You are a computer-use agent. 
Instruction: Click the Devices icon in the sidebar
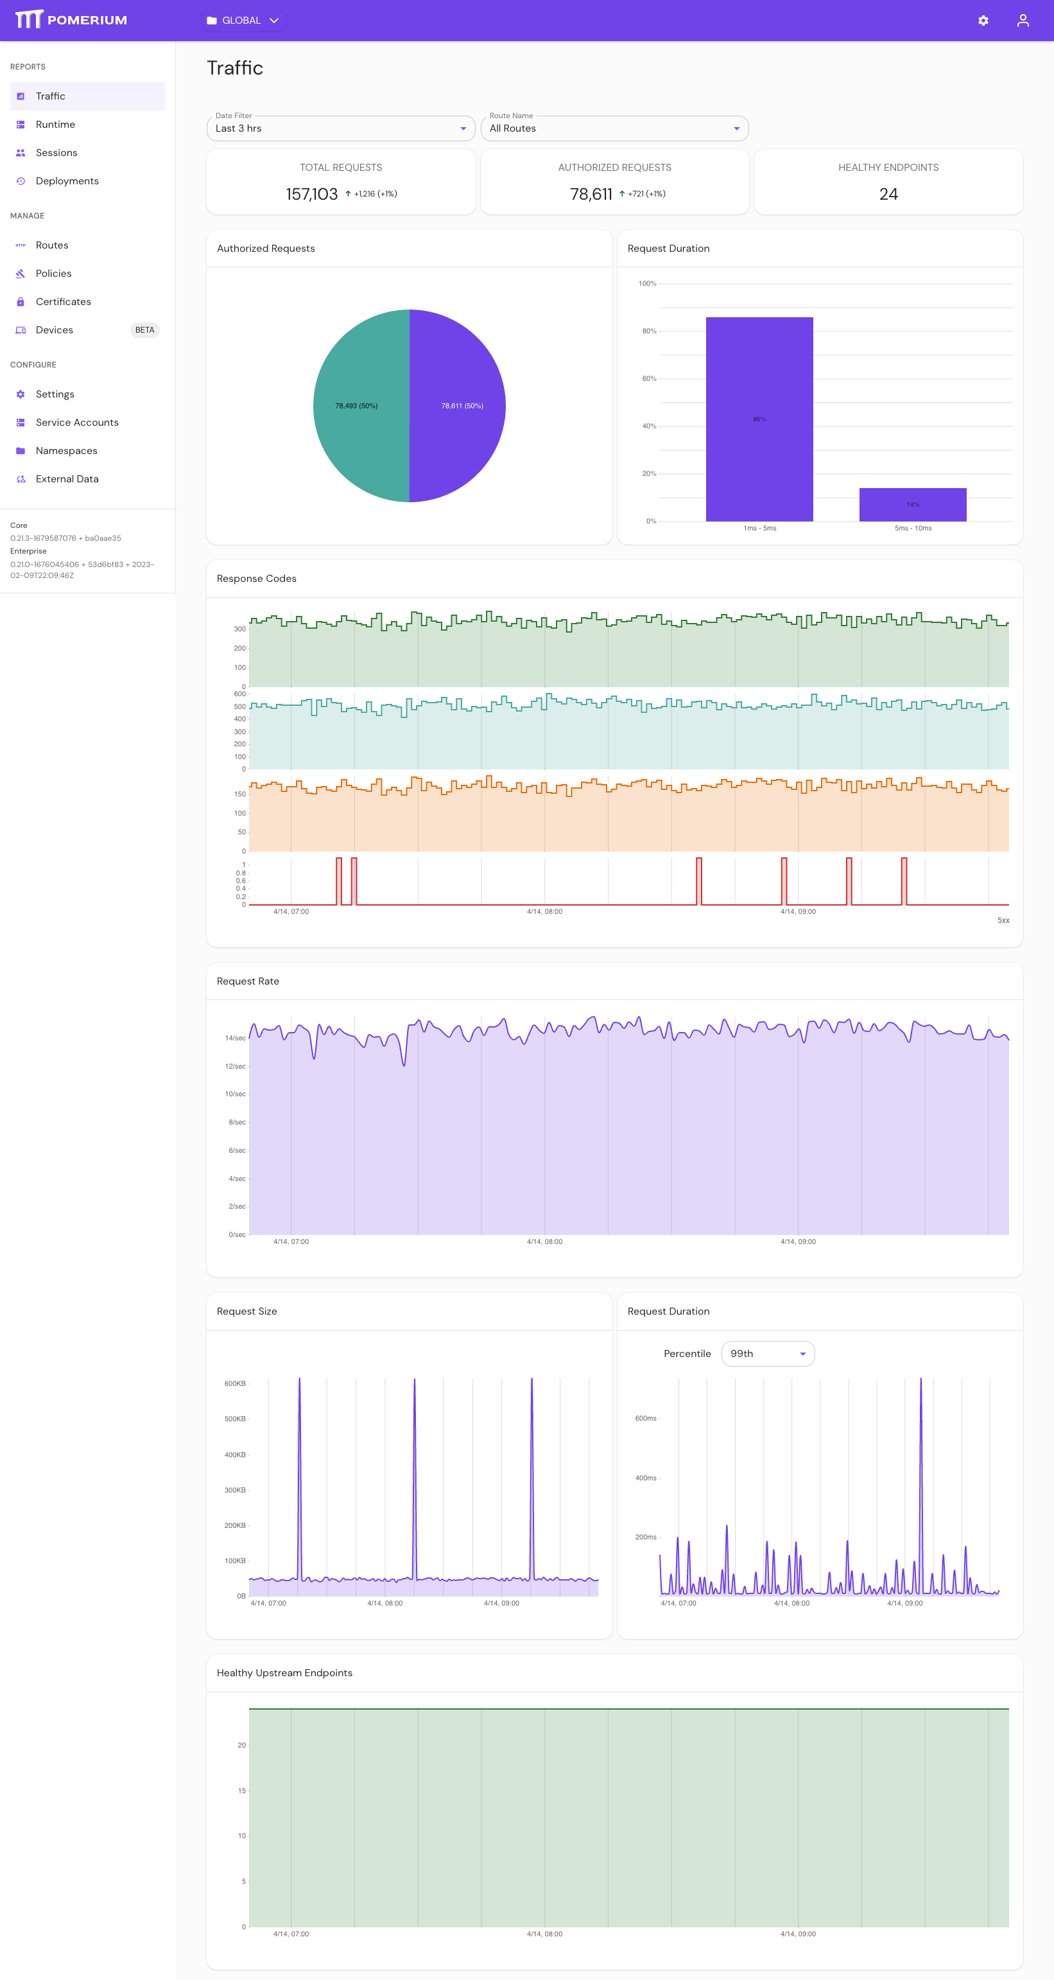click(x=21, y=331)
